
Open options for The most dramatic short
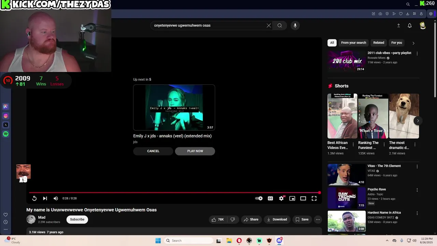click(415, 145)
